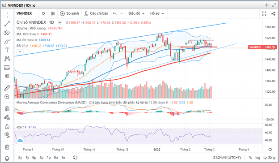This screenshot has width=279, height=163.
Task: Click the MA 100 close indicator label
Action: coord(27,34)
